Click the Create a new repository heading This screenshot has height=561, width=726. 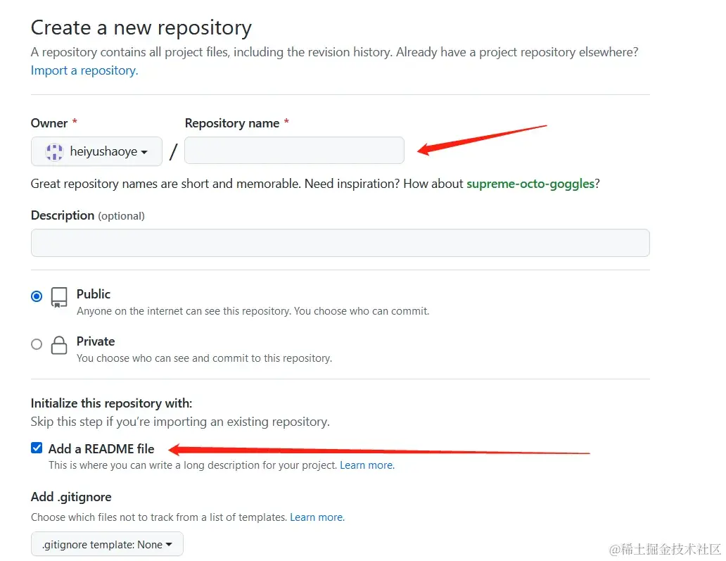point(141,27)
